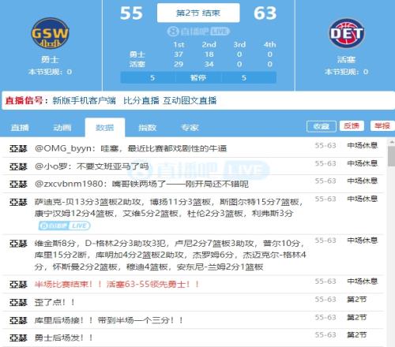Image resolution: width=395 pixels, height=347 pixels.
Task: Click the Warriors score 55
Action: 131,13
